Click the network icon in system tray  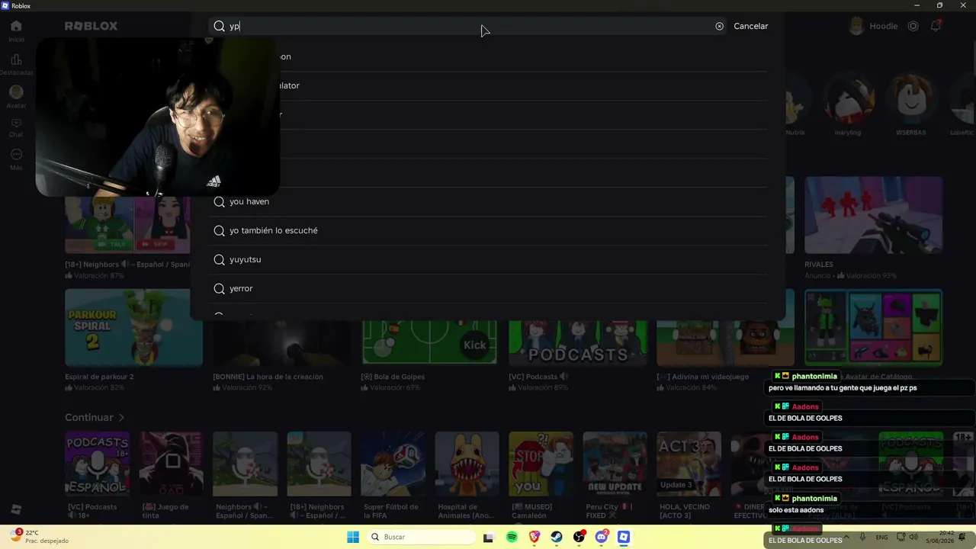901,537
